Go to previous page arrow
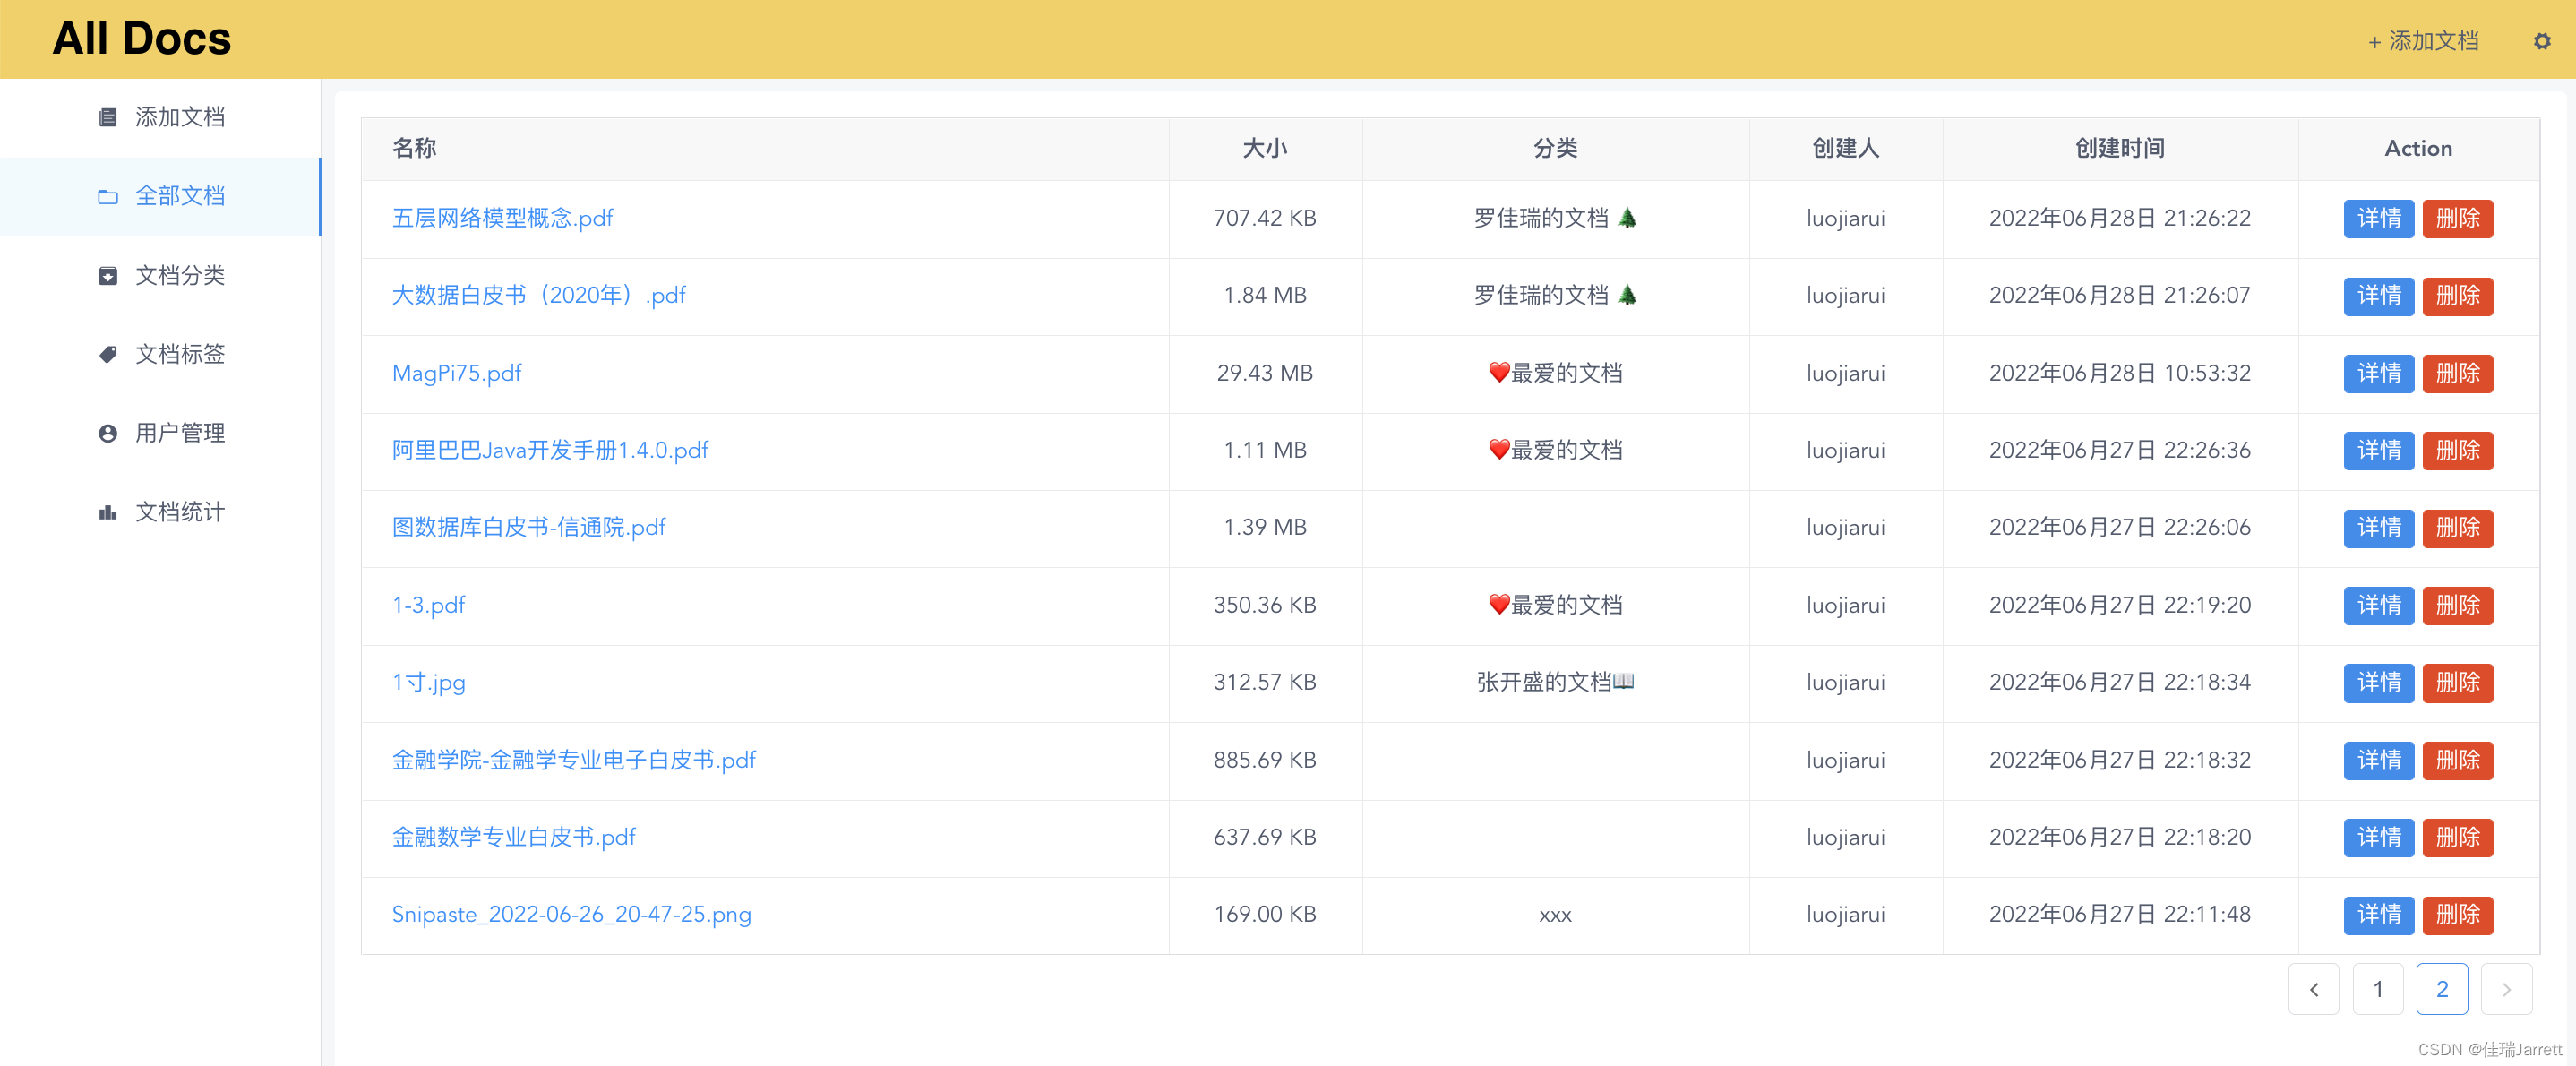 tap(2313, 989)
